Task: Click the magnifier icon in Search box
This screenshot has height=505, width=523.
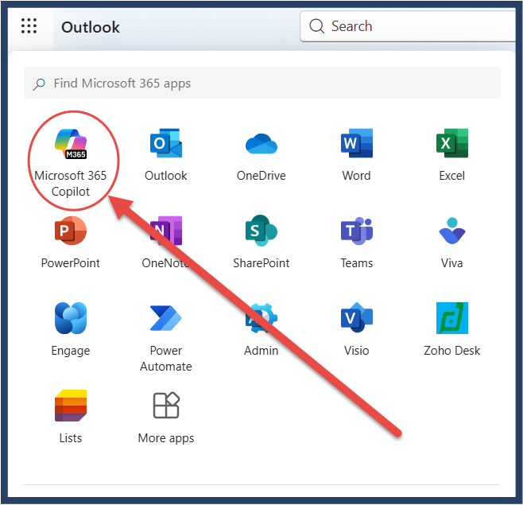Action: [316, 26]
